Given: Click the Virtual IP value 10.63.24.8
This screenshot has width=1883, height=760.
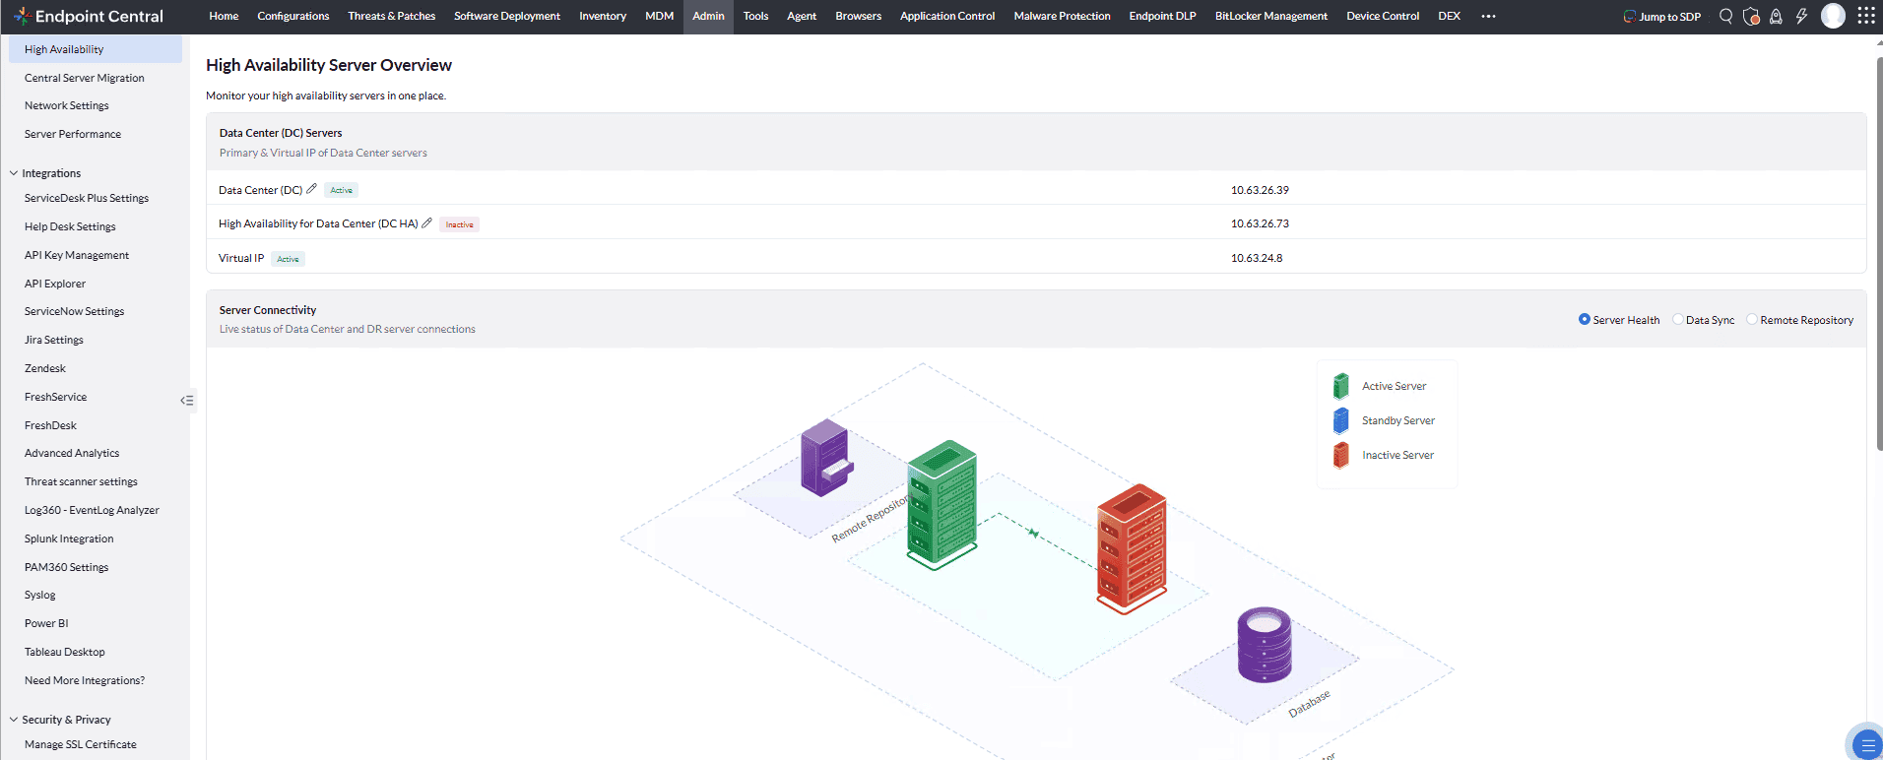Looking at the screenshot, I should [1257, 258].
